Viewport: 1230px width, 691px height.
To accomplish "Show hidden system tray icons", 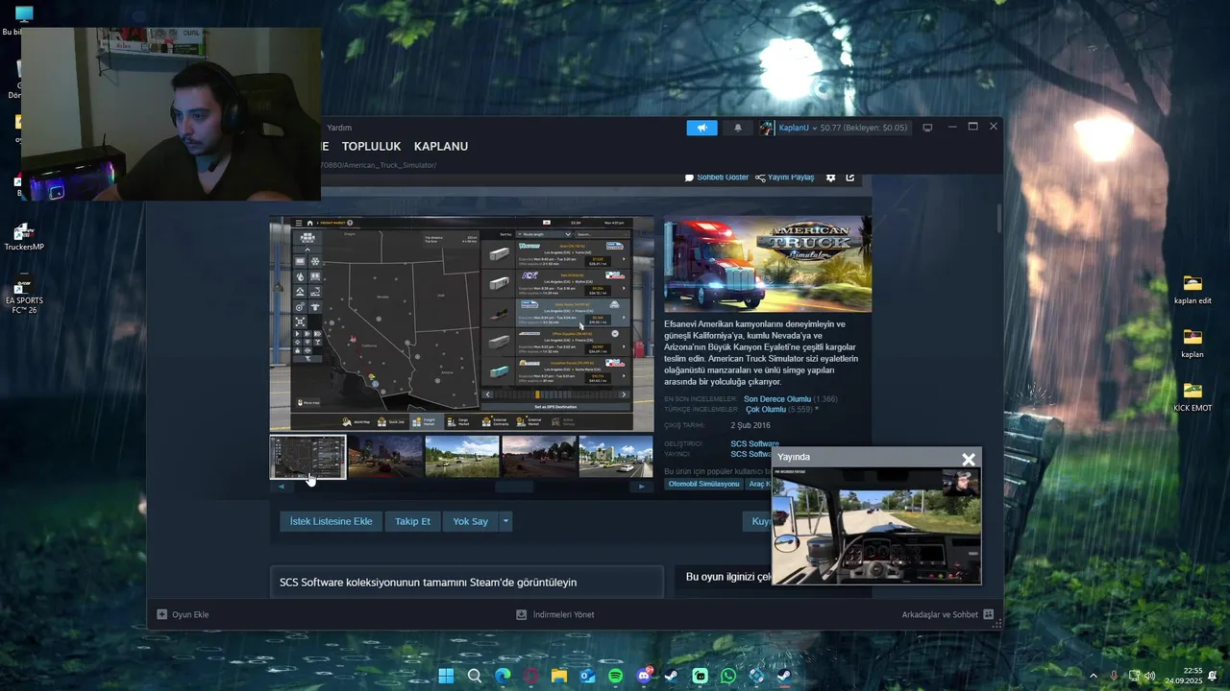I will [x=1093, y=676].
